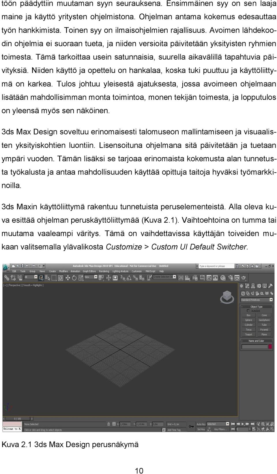Open the Edit menu

point(14,271)
